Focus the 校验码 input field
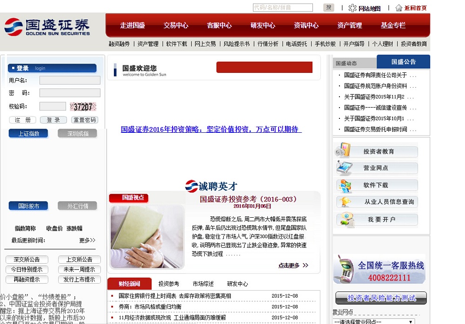Viewport: 465px width, 324px height. coord(53,106)
